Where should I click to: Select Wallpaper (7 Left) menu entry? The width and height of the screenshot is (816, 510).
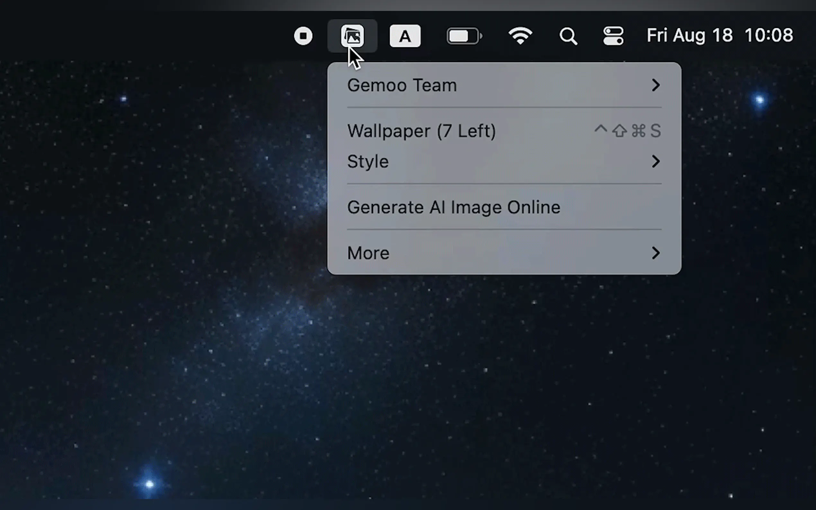[x=421, y=131]
